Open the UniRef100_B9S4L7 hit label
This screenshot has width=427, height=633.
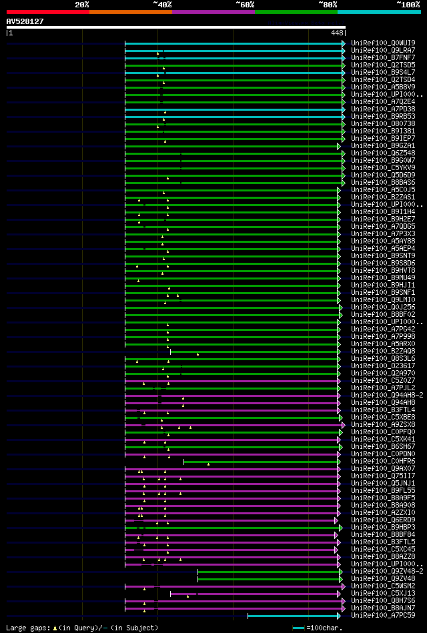point(384,72)
